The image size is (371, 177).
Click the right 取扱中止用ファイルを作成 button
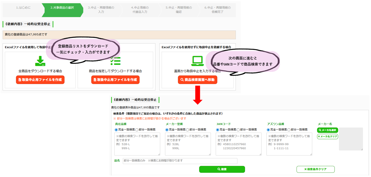pyautogui.click(x=115, y=80)
